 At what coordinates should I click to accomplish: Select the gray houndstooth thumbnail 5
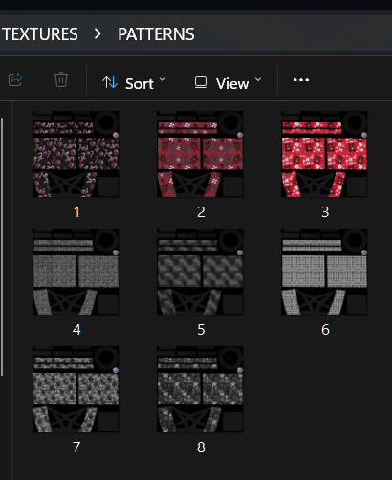tap(200, 272)
